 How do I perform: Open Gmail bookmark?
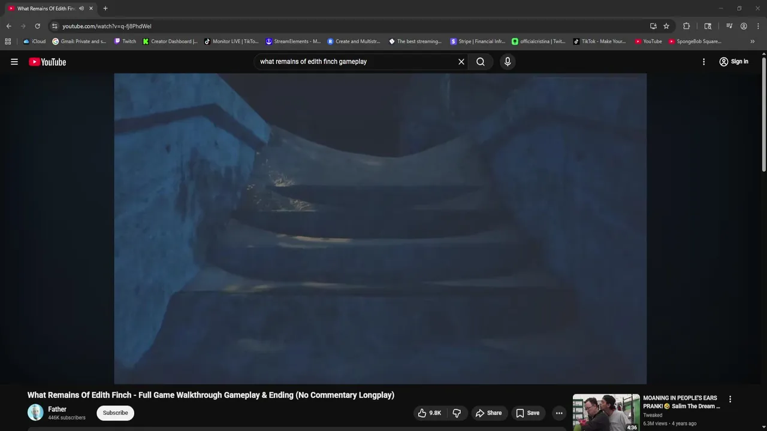click(80, 41)
